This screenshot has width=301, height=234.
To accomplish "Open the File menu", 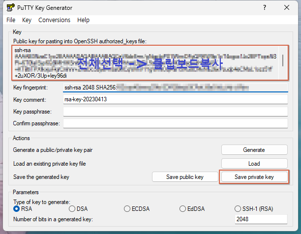I will click(11, 20).
